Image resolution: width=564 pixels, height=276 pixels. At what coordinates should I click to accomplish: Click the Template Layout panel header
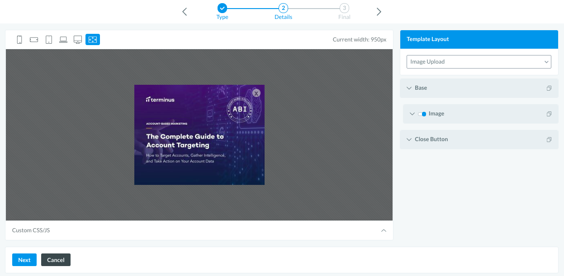[x=479, y=39]
